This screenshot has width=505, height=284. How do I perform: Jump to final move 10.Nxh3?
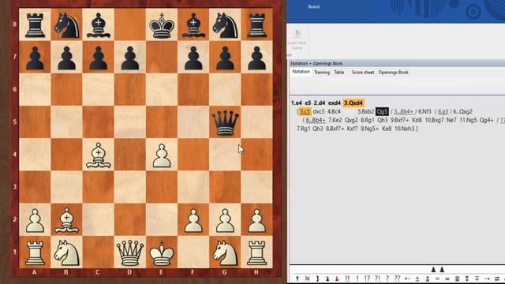[x=405, y=129]
